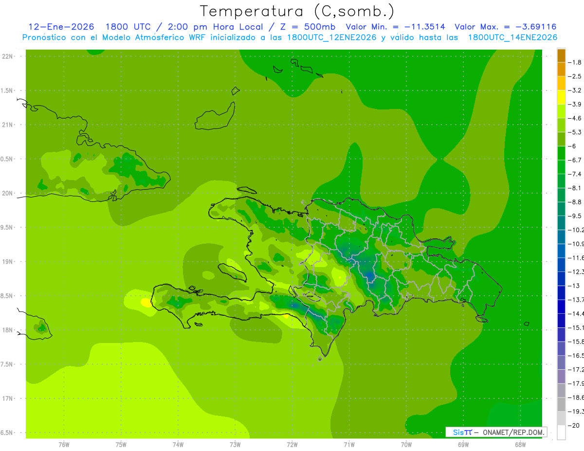Click the '68W' longitude label

pyautogui.click(x=520, y=444)
